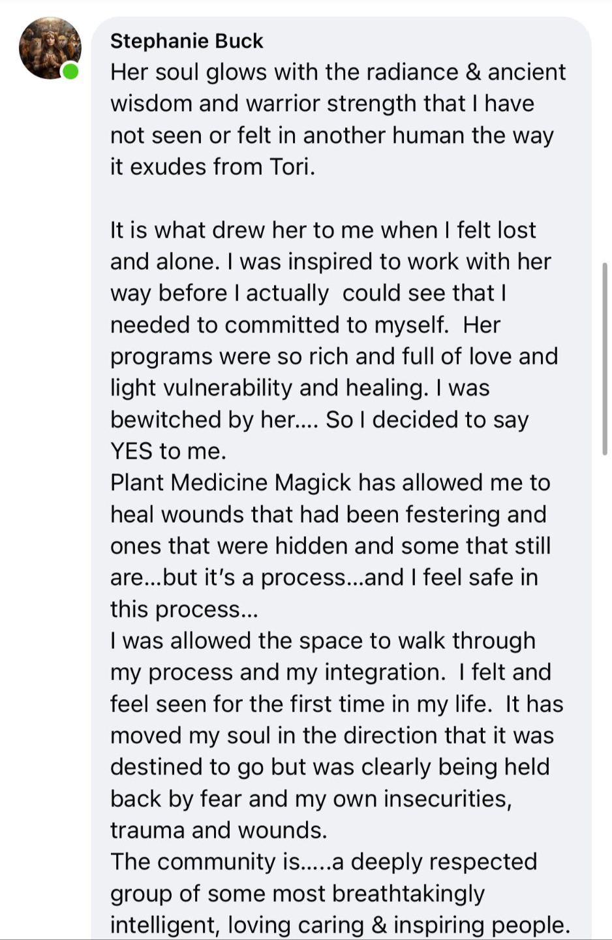Click the line starting "It is what drew her"
This screenshot has width=612, height=940.
pyautogui.click(x=323, y=230)
